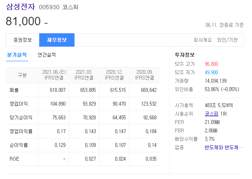Click the PER value 21.09배
The image size is (252, 179).
point(212,122)
